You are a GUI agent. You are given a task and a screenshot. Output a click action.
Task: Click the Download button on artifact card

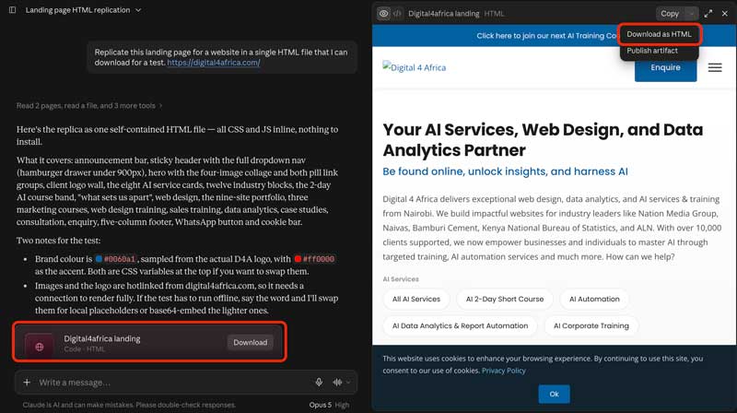(x=250, y=342)
